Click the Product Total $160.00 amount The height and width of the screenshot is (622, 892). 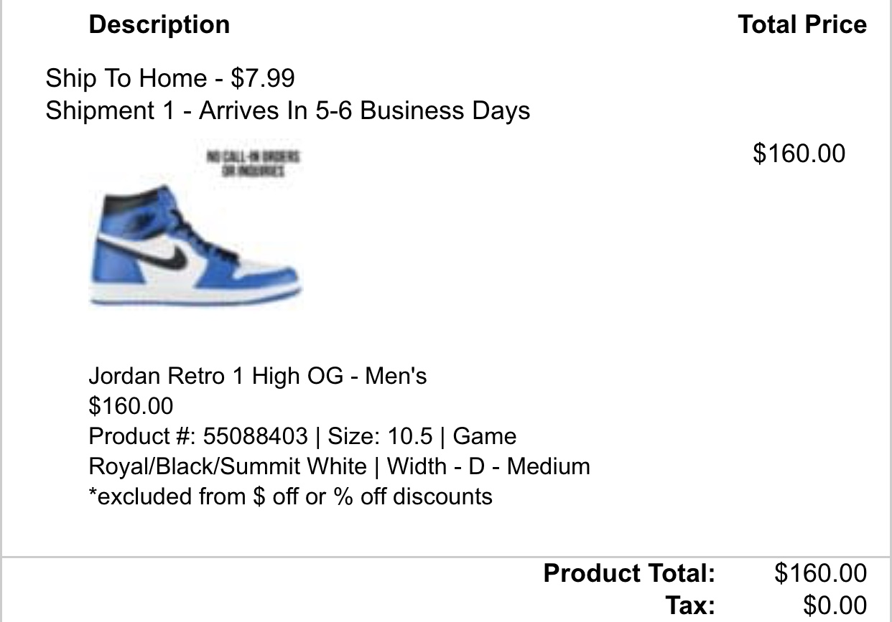pyautogui.click(x=820, y=572)
